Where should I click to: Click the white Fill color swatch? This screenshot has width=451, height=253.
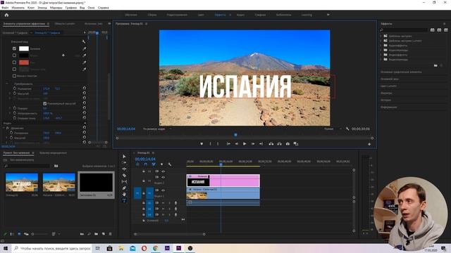(x=24, y=48)
